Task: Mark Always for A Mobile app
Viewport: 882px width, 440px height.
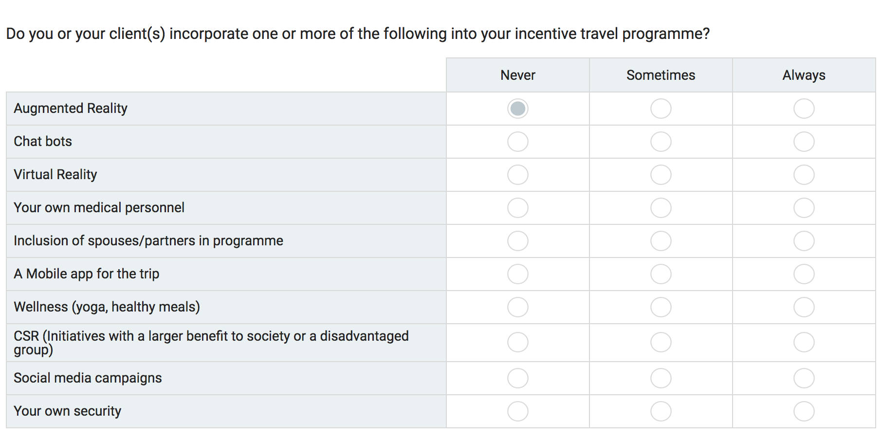Action: [804, 274]
